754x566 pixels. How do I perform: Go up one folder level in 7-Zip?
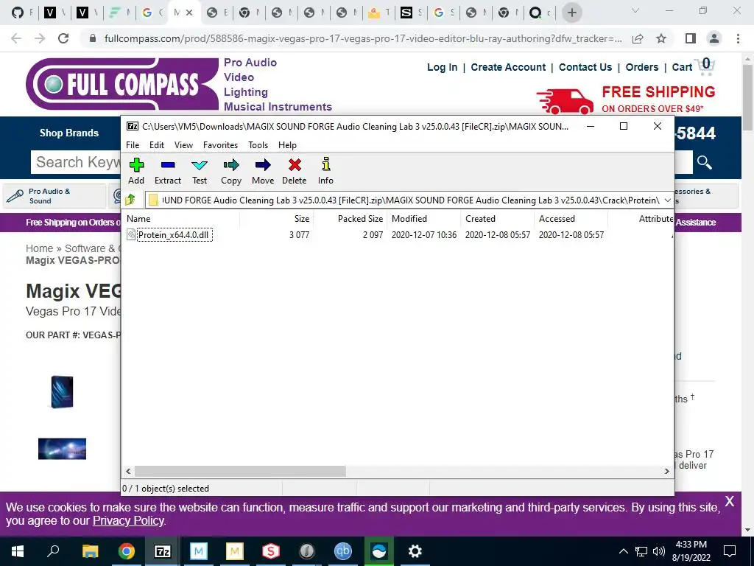tap(130, 200)
